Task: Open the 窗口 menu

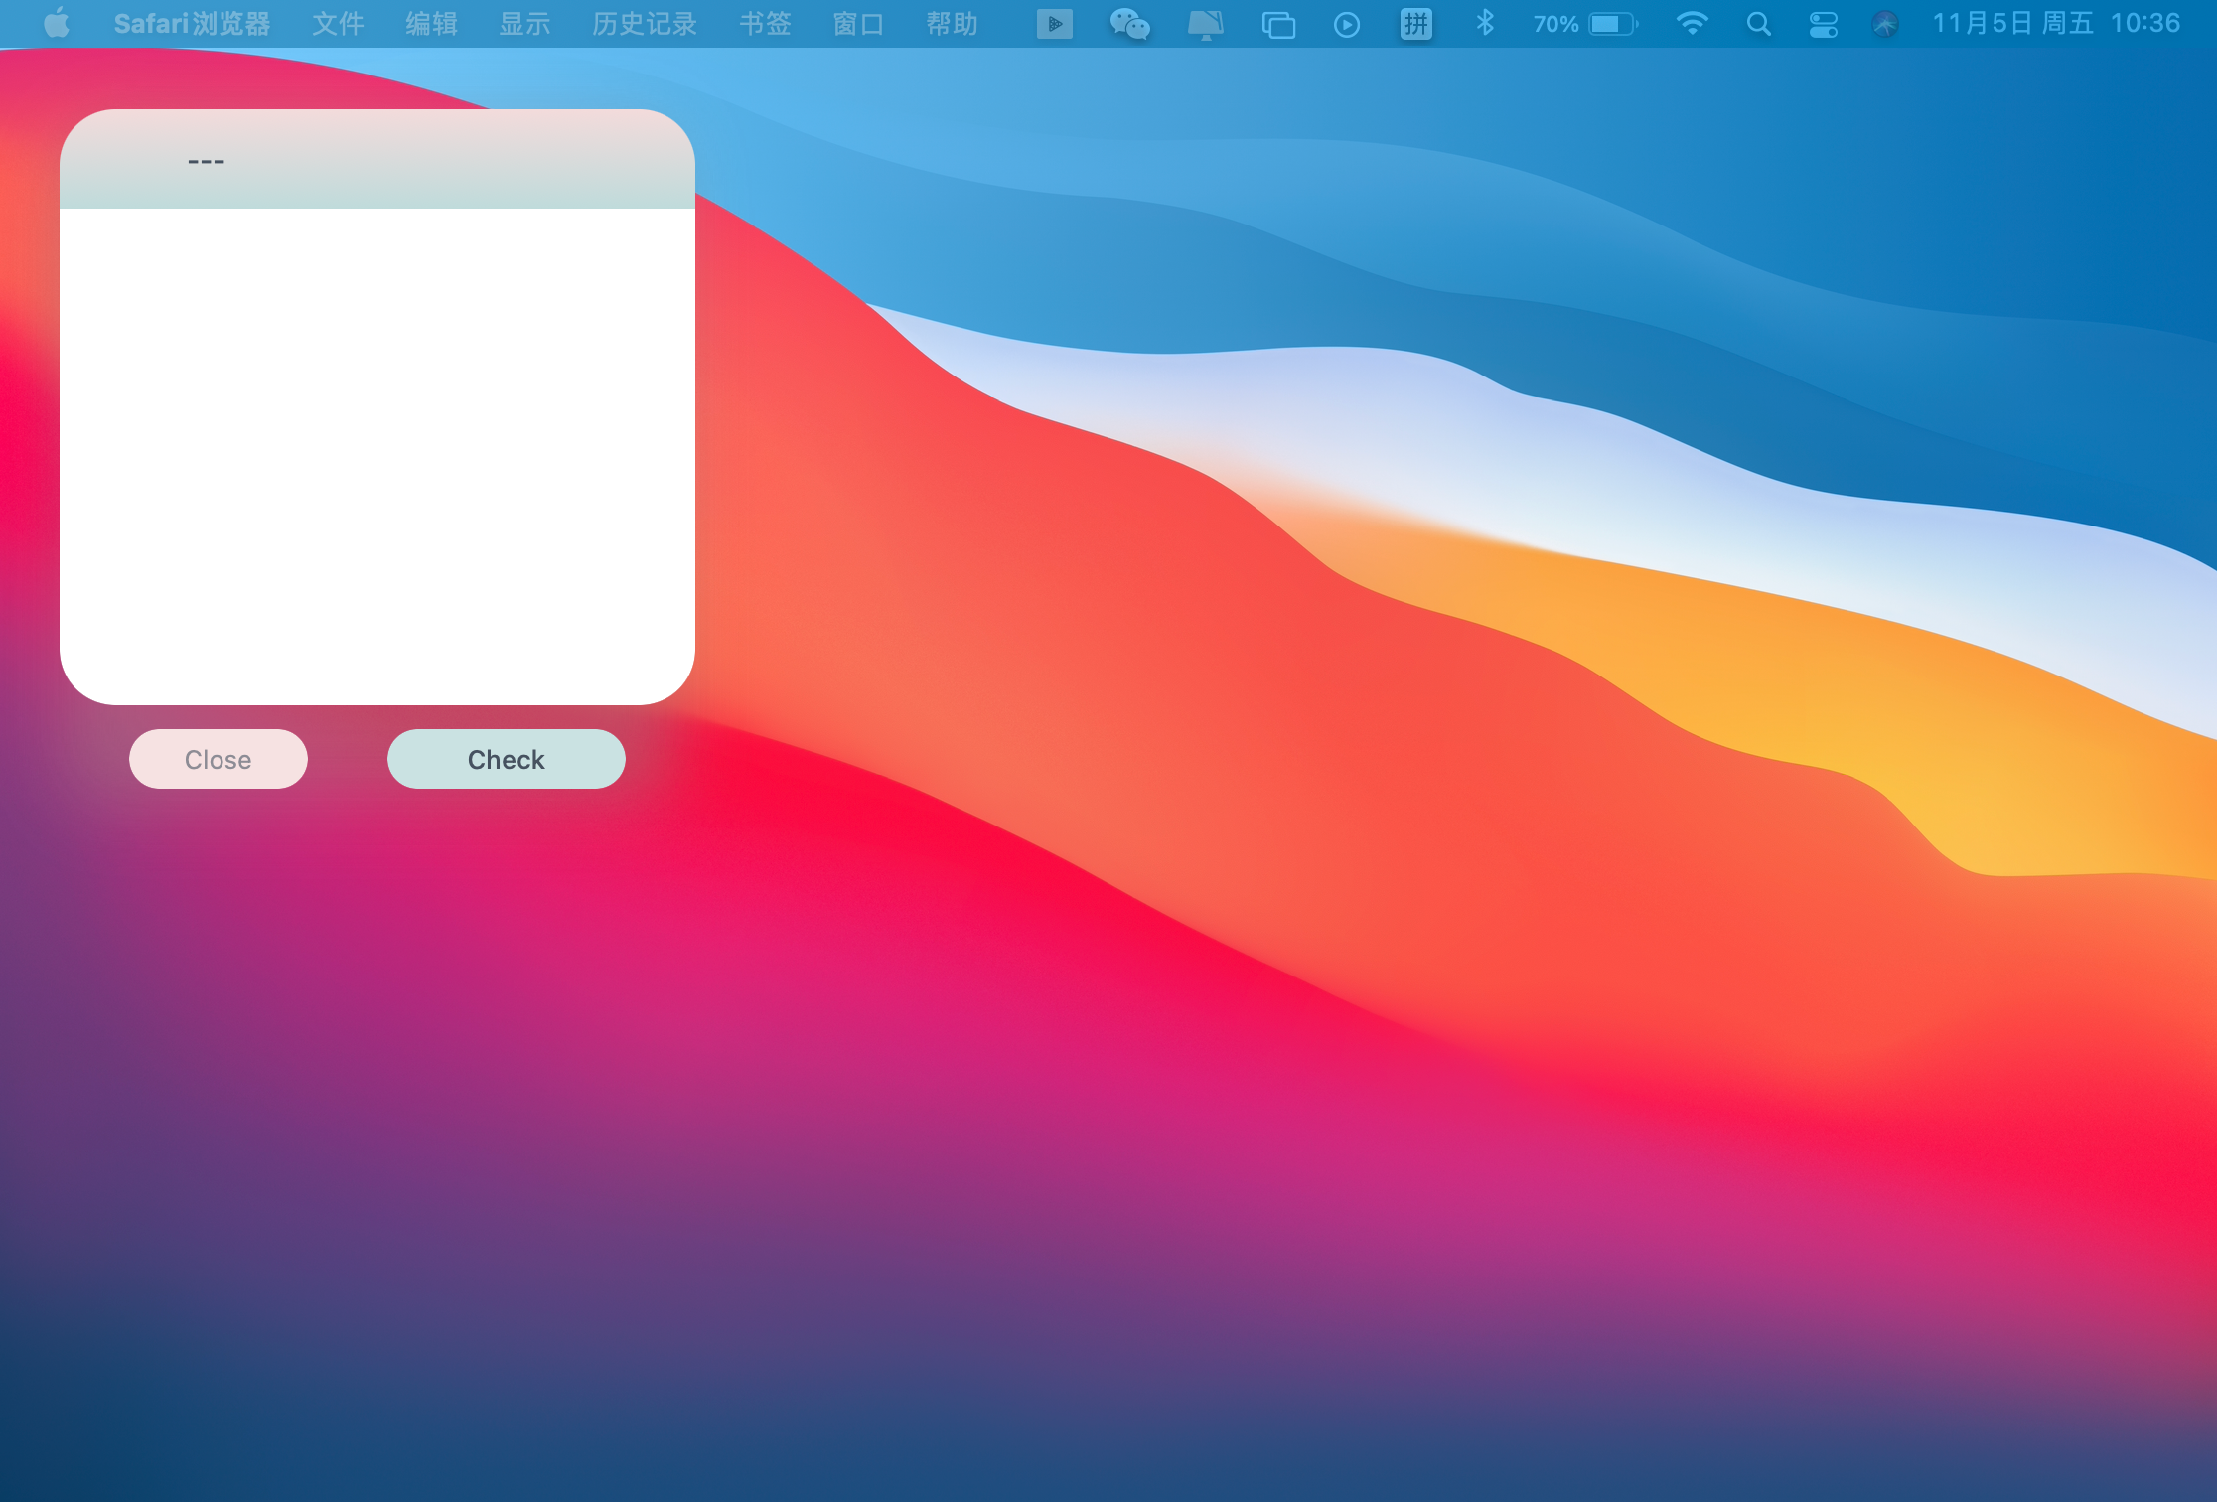Action: point(858,23)
